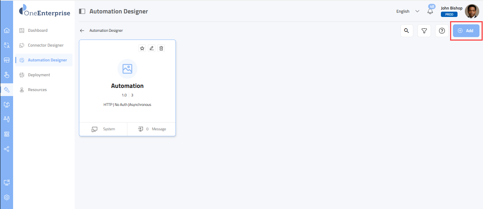
Task: Click the help question mark icon
Action: point(442,31)
